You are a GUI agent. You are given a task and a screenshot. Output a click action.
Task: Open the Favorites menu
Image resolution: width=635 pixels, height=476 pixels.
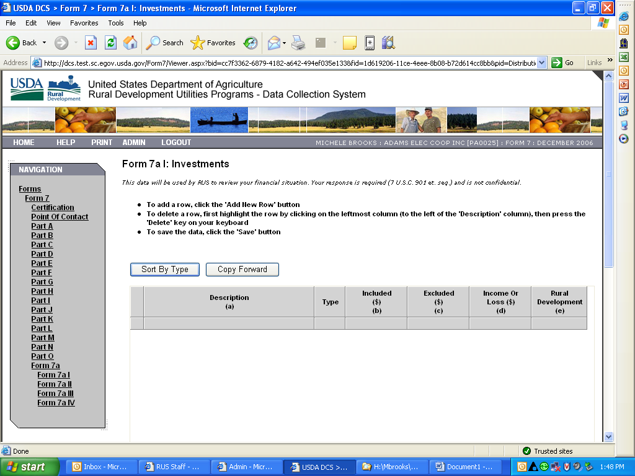point(84,23)
